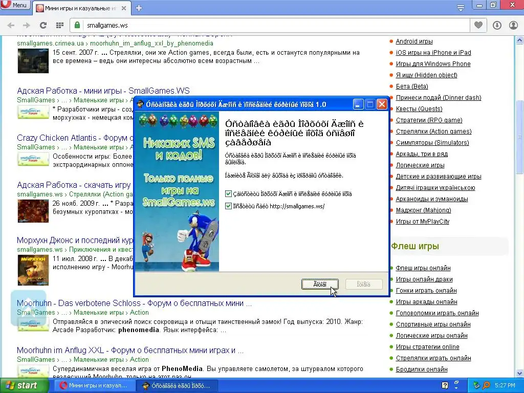Open the Симуляторы (Simulators) link
The width and height of the screenshot is (524, 393).
(432, 143)
